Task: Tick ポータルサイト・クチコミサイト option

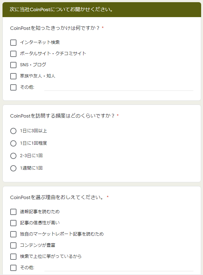Action: click(x=13, y=54)
